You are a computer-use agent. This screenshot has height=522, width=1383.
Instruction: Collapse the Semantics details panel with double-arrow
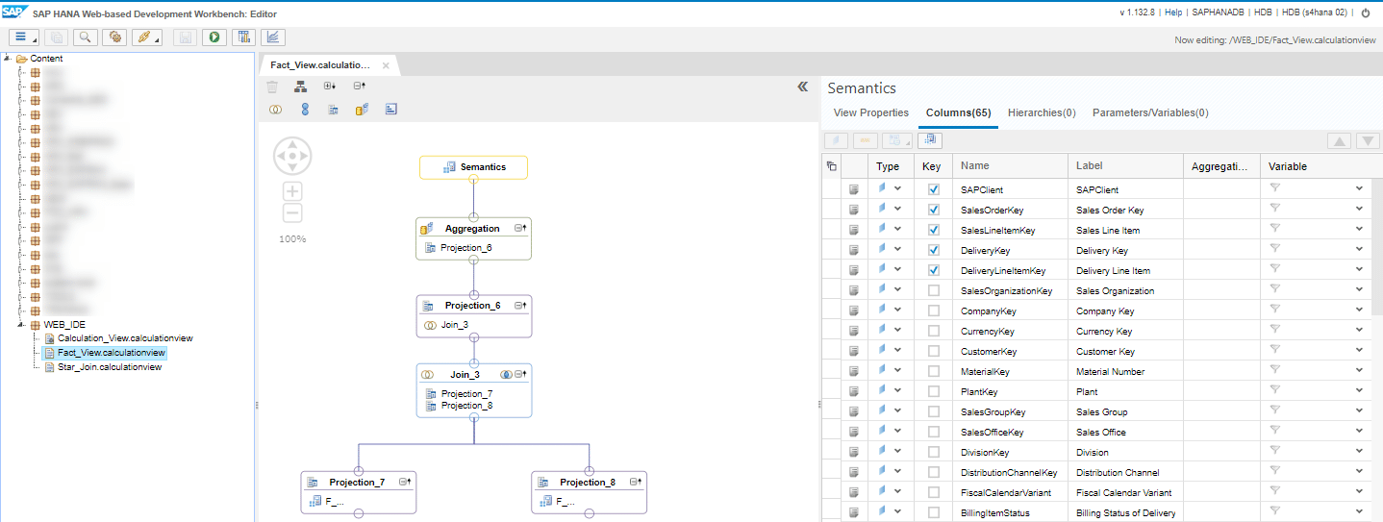point(803,87)
